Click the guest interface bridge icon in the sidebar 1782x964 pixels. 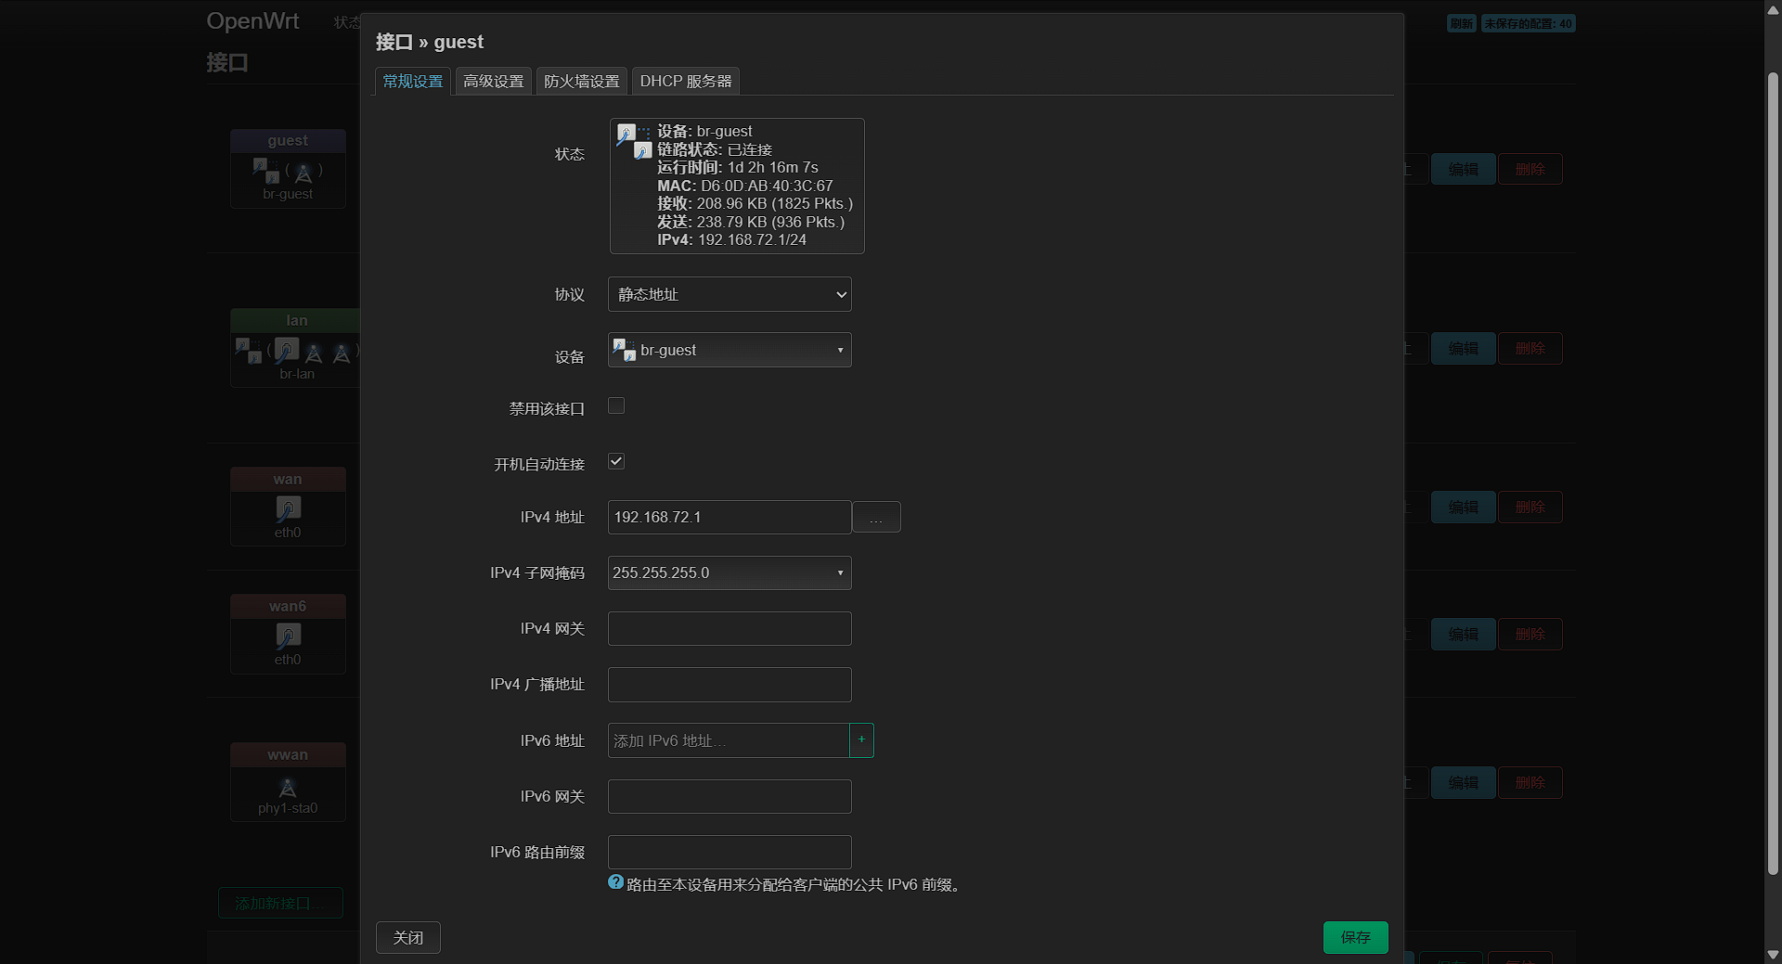[265, 170]
